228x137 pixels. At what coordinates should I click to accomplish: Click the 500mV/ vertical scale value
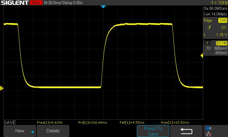tap(221, 48)
